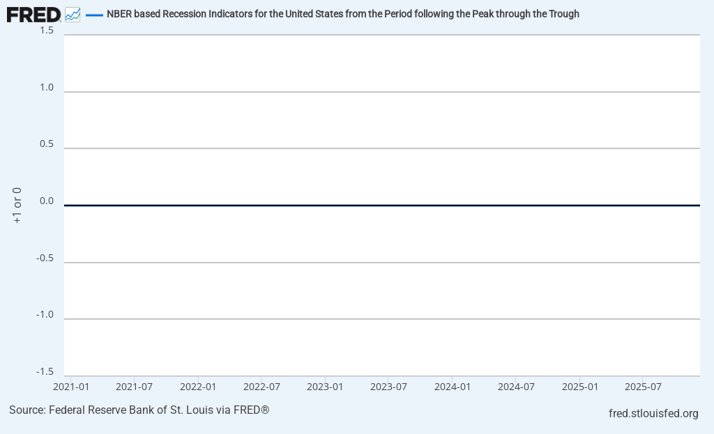
Task: Click the FRED logo
Action: pyautogui.click(x=33, y=14)
